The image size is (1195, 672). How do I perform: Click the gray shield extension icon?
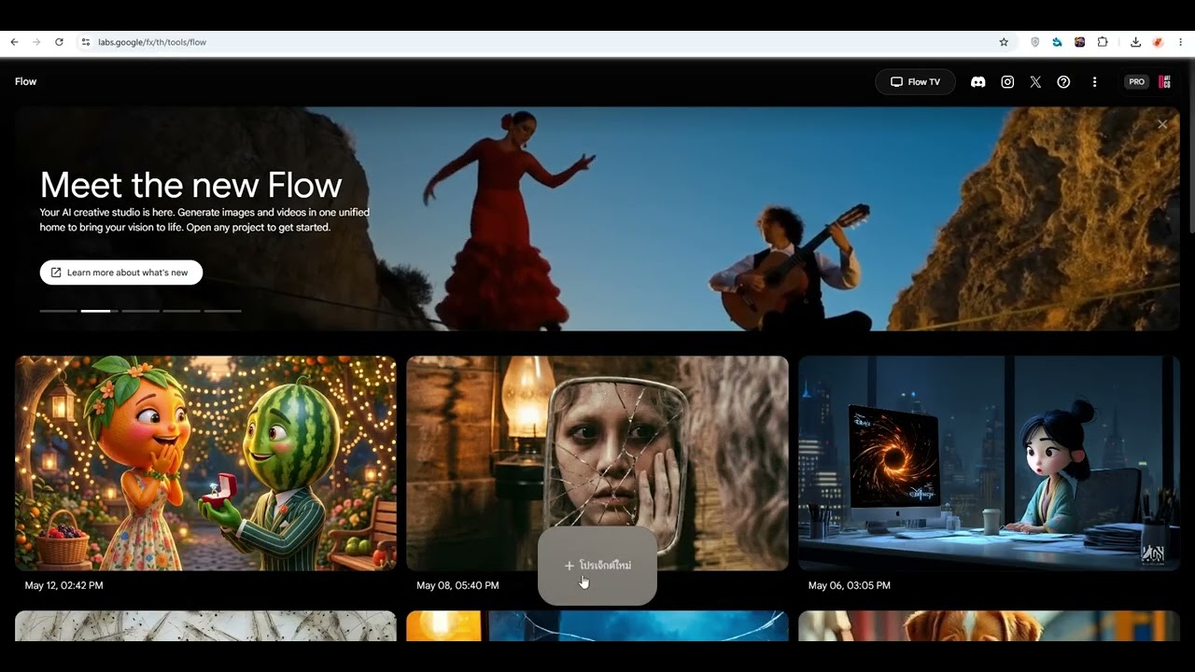pyautogui.click(x=1034, y=42)
